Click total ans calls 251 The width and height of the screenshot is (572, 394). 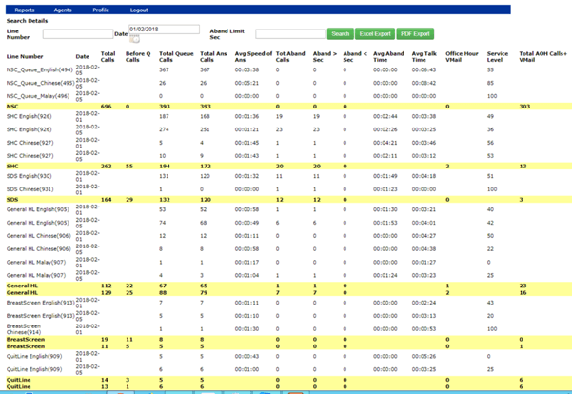tap(205, 129)
